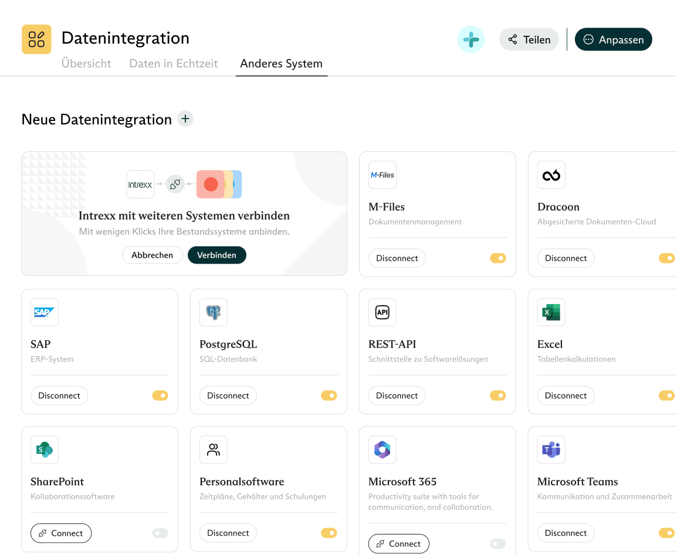Image resolution: width=677 pixels, height=554 pixels.
Task: Click the M-Files logo icon
Action: point(382,175)
